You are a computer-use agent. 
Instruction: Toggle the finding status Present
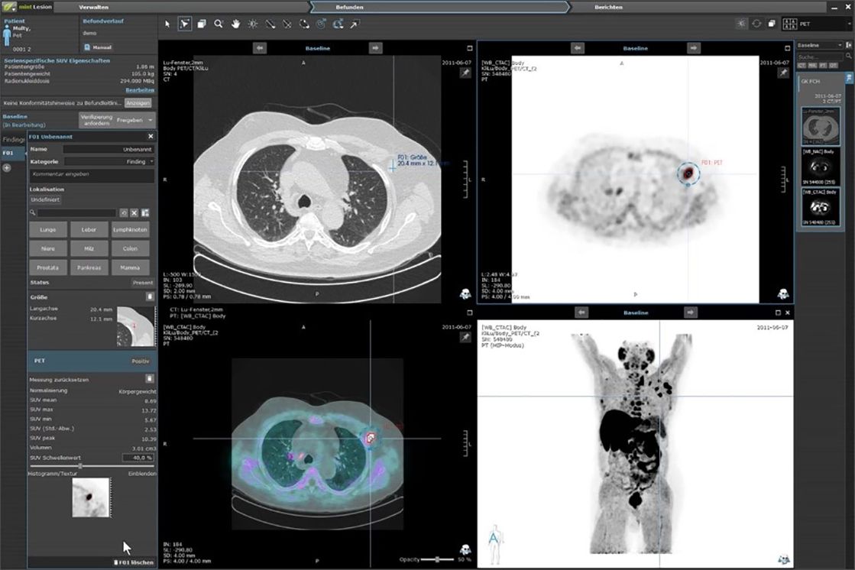[143, 283]
